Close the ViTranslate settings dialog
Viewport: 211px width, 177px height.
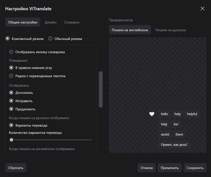click(202, 9)
